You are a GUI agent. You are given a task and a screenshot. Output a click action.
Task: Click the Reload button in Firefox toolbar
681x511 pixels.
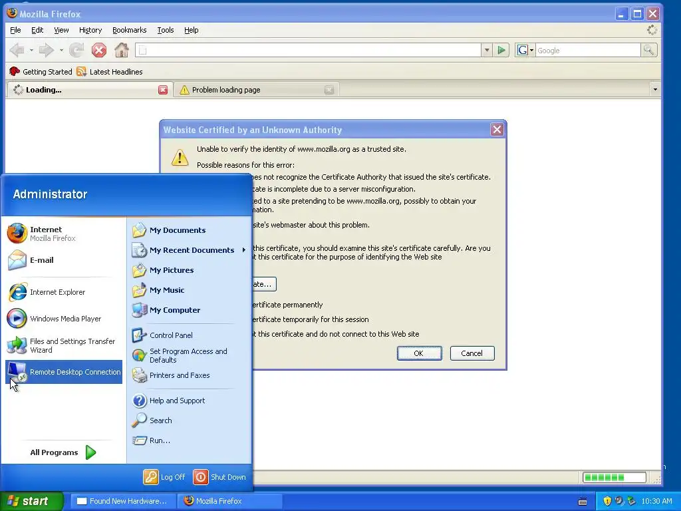77,51
